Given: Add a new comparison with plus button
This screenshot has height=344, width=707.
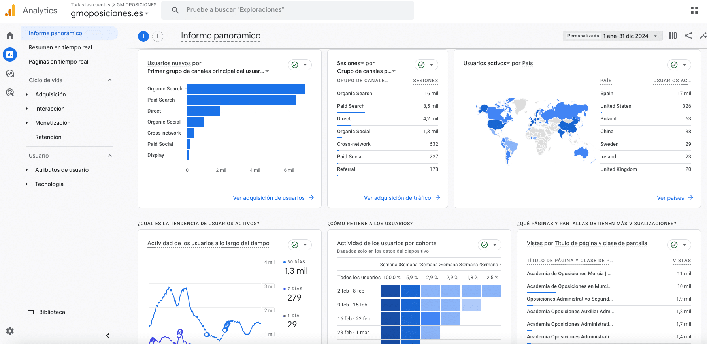Looking at the screenshot, I should click(x=158, y=36).
